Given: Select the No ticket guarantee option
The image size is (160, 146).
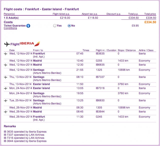Looking at the screenshot, I should point(69,25).
